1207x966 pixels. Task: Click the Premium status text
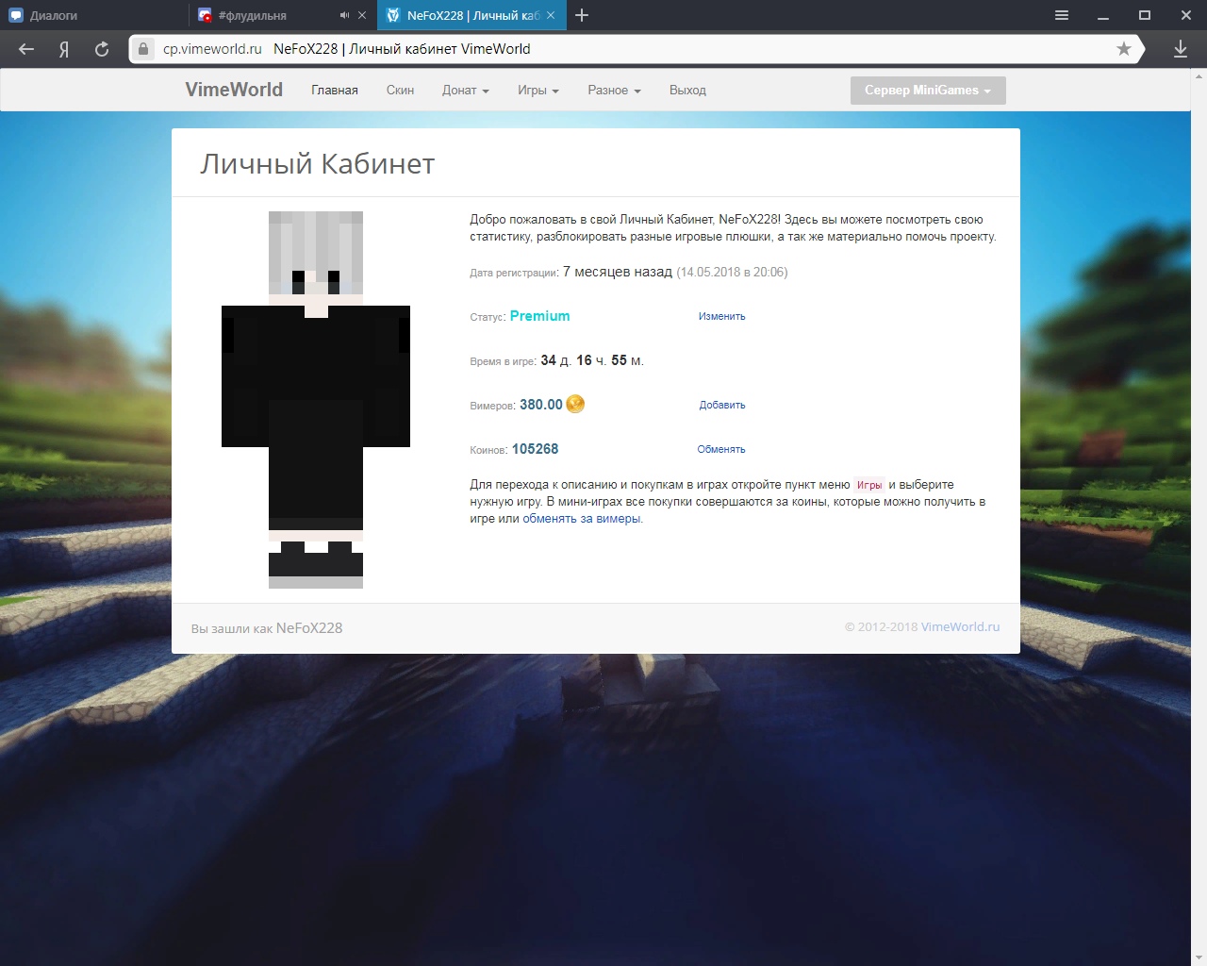539,316
